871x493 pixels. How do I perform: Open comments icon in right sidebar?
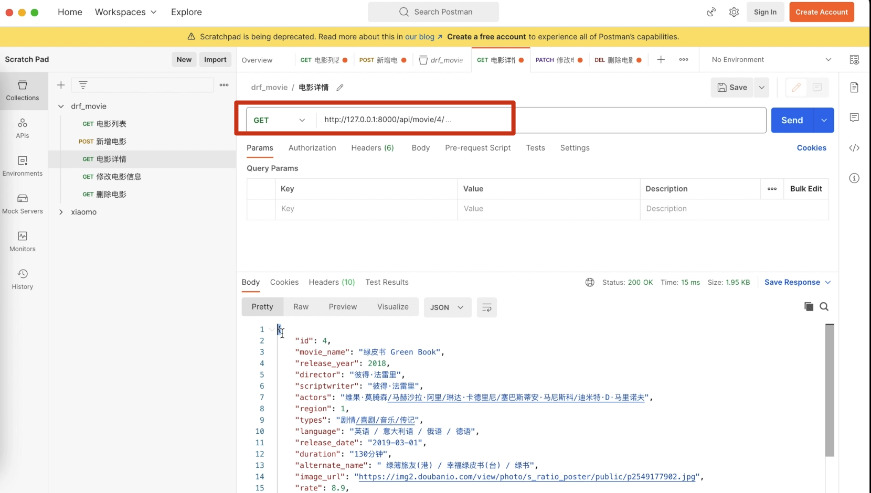(x=854, y=117)
